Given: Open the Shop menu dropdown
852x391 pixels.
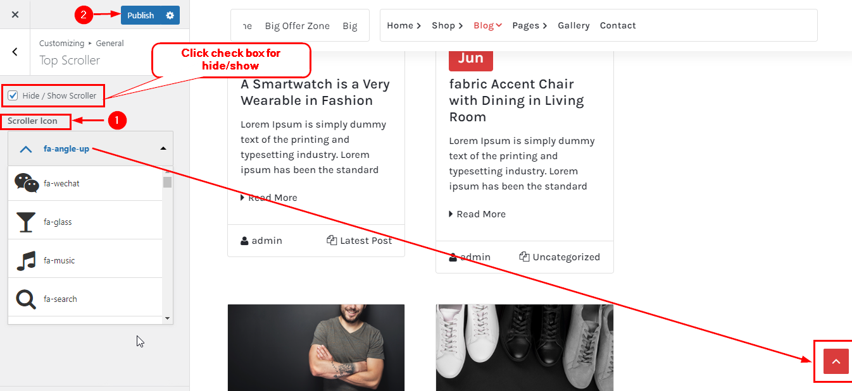Looking at the screenshot, I should [x=448, y=25].
